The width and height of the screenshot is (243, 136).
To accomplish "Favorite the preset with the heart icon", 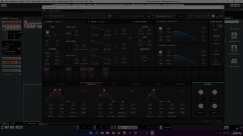I will click(x=114, y=16).
